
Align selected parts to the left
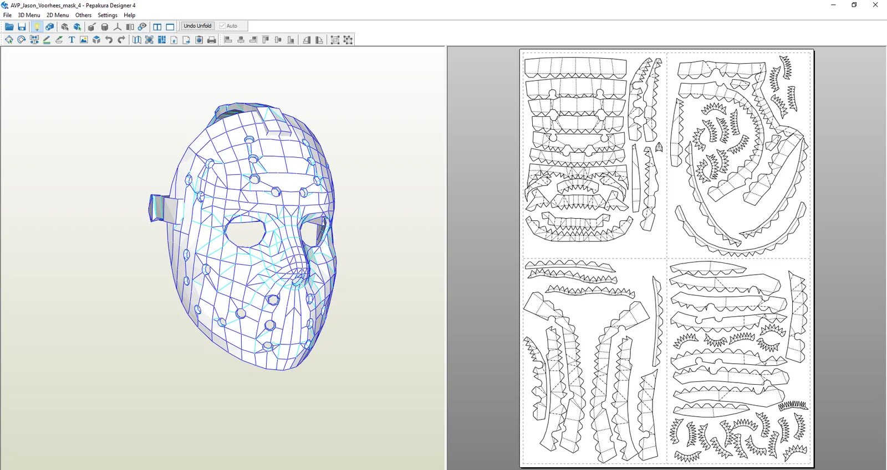(228, 40)
